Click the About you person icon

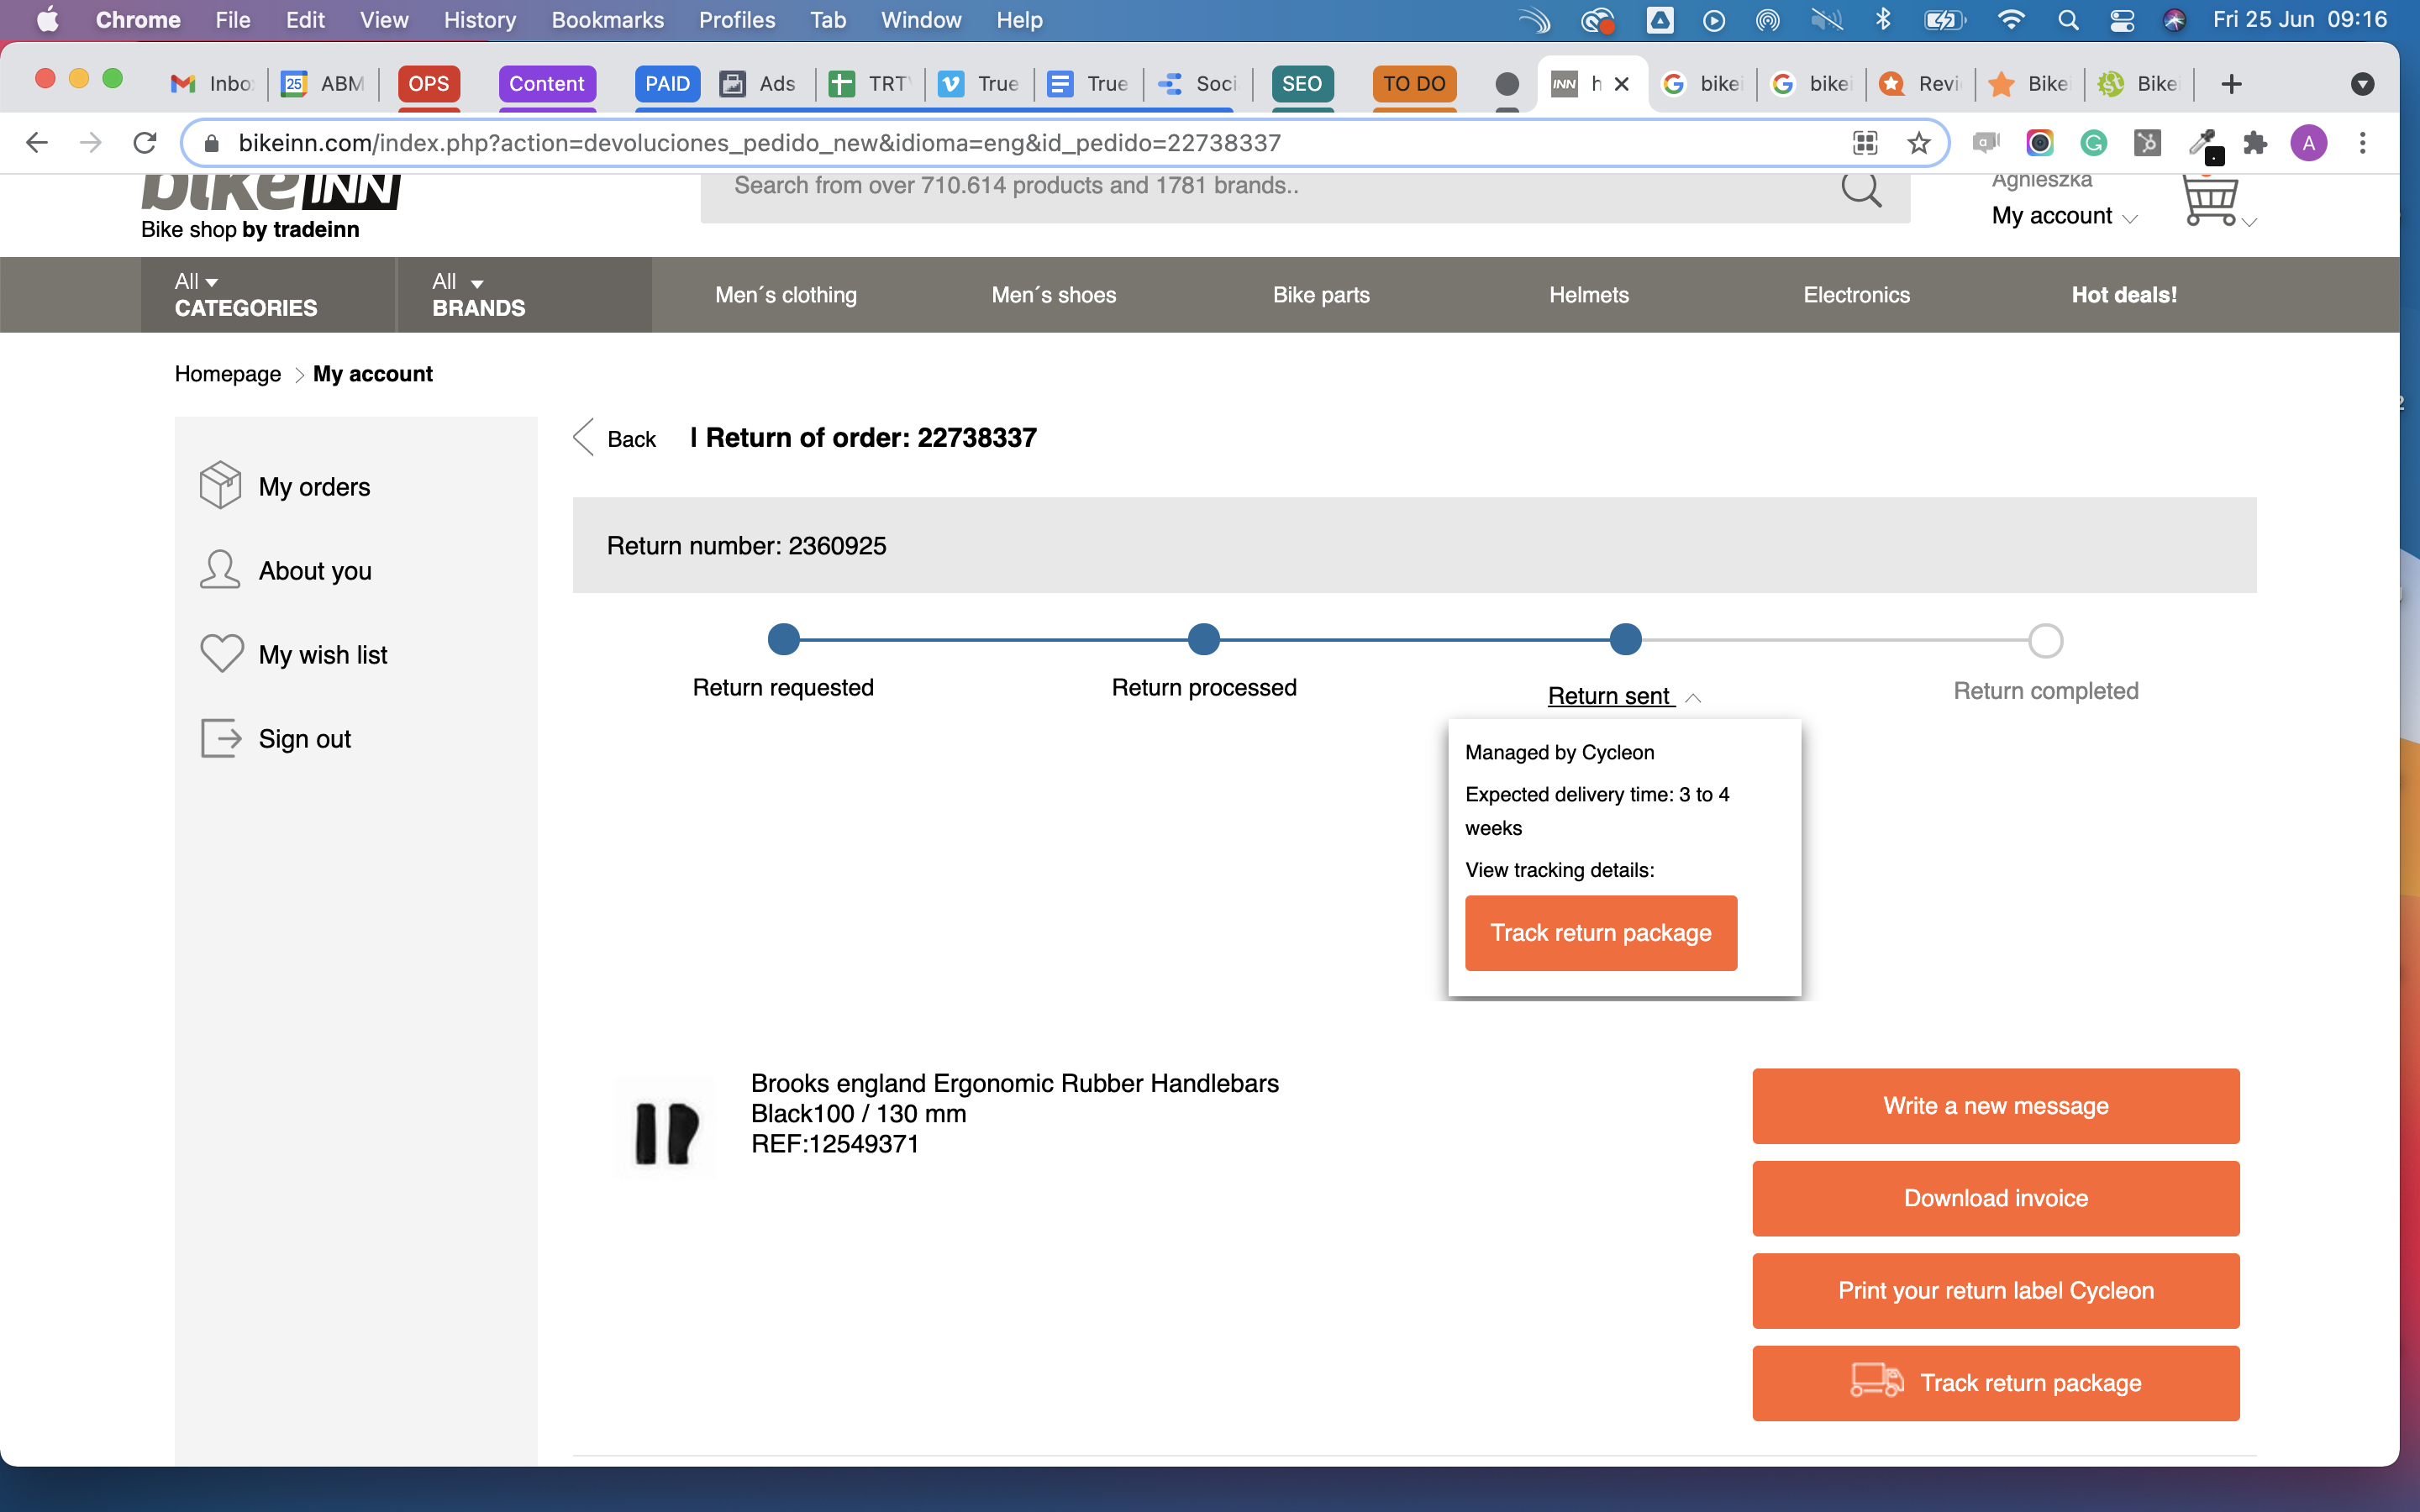coord(220,570)
